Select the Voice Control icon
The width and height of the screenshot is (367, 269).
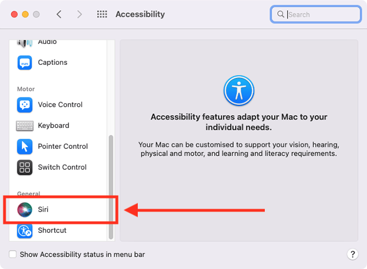pyautogui.click(x=25, y=105)
